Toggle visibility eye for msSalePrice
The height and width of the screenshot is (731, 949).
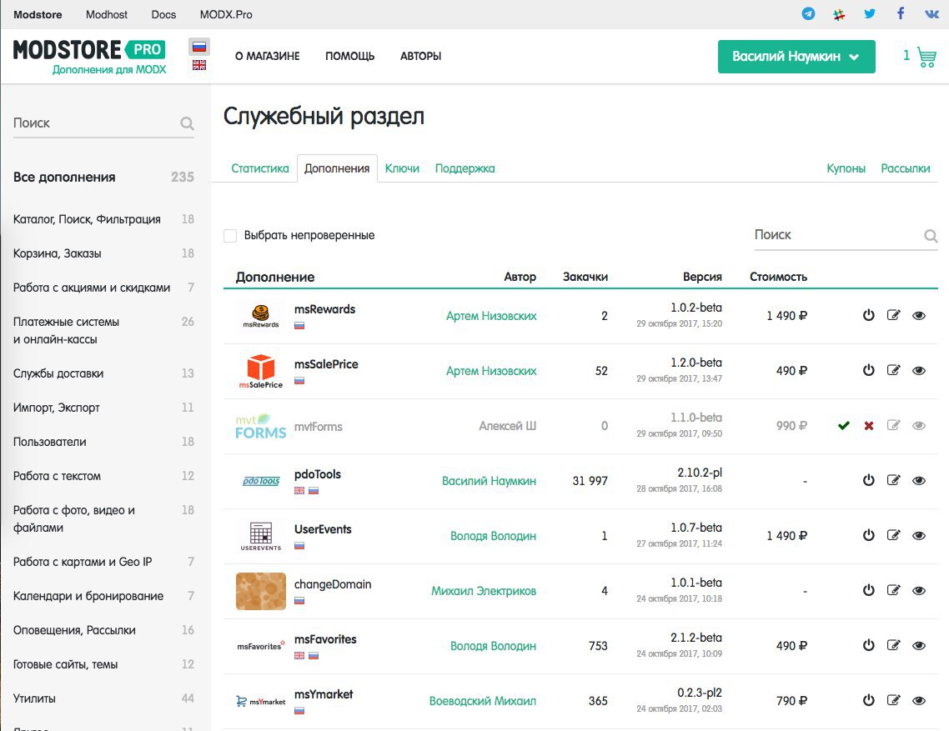click(x=919, y=371)
